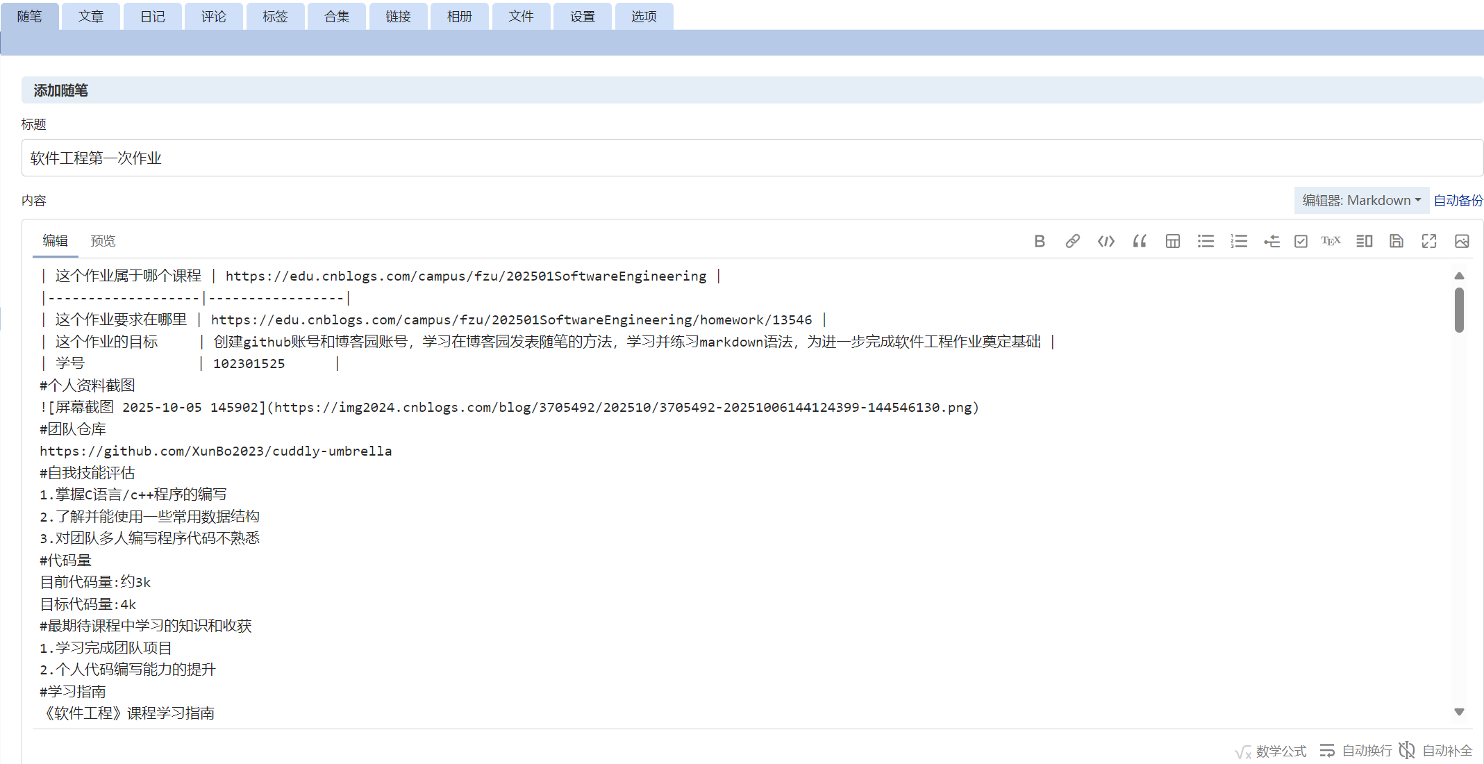Insert a table using the table icon

[1172, 241]
